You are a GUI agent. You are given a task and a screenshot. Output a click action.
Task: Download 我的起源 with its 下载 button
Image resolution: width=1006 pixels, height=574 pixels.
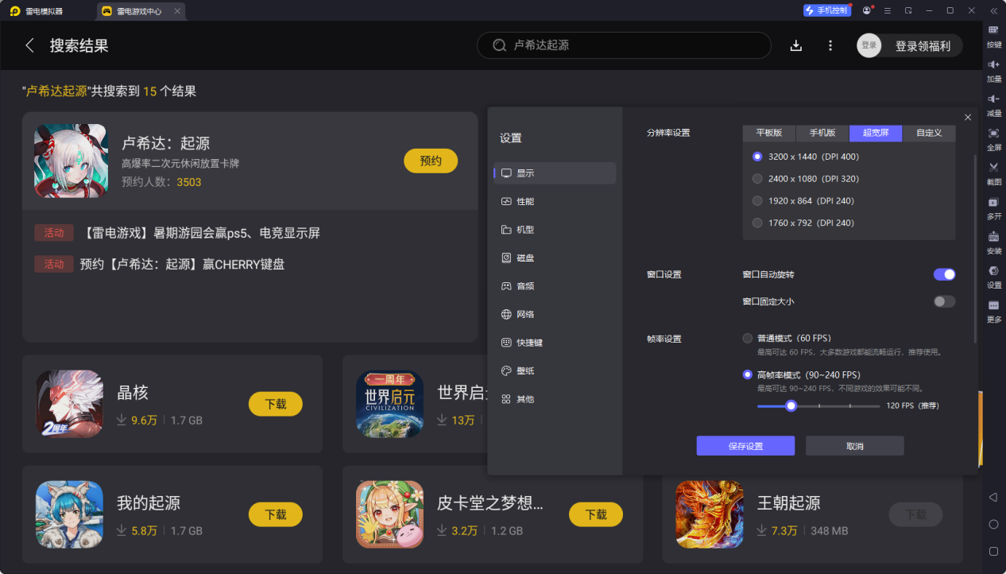pyautogui.click(x=276, y=514)
